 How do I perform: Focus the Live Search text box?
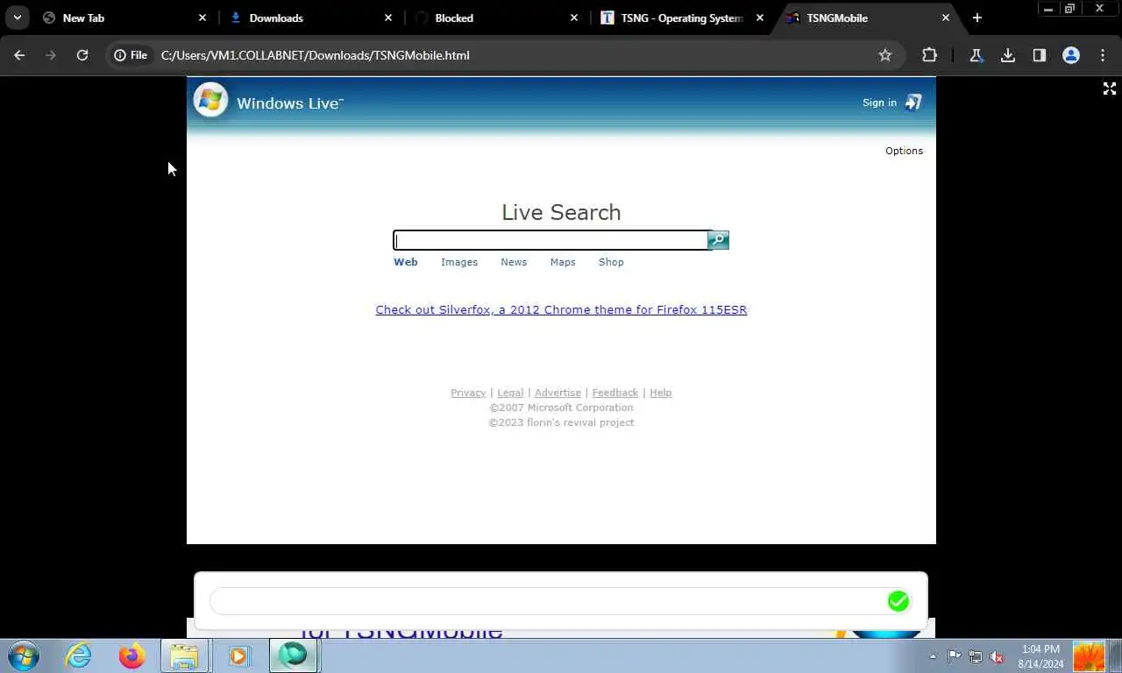point(550,240)
